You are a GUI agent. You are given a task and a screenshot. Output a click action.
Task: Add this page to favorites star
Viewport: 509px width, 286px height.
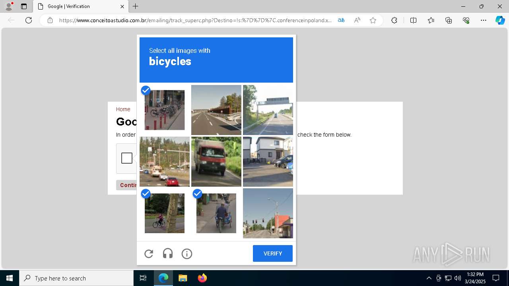(x=373, y=20)
